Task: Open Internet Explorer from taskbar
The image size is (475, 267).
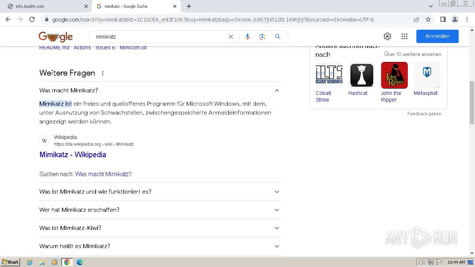Action: [30, 262]
